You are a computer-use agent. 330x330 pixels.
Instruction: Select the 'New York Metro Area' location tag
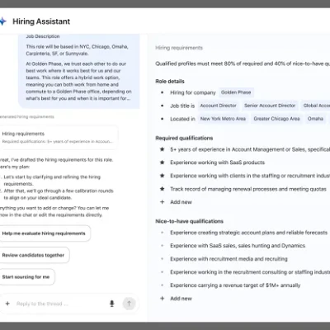click(223, 119)
